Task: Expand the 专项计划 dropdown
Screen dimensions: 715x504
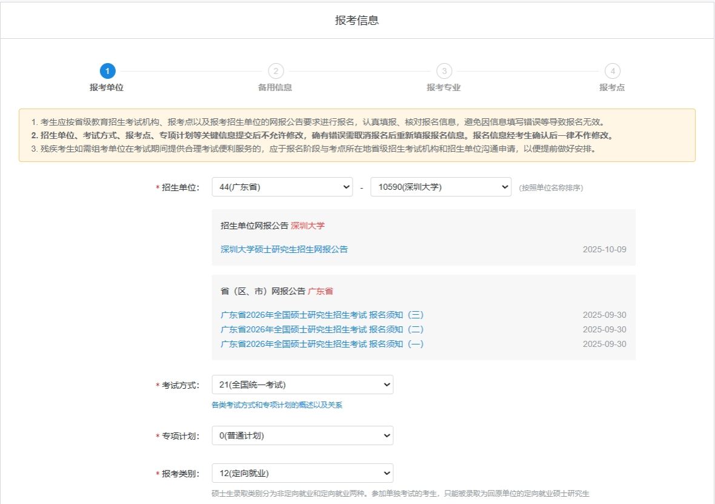Action: click(x=302, y=435)
